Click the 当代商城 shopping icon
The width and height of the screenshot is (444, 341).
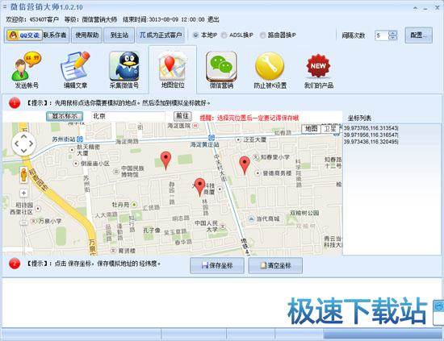point(251,218)
